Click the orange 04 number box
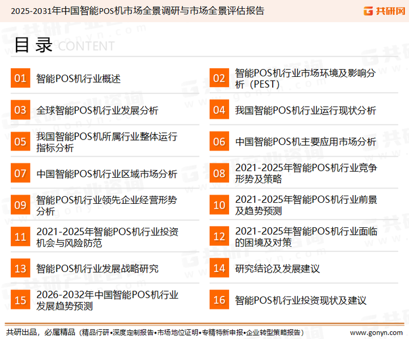The height and width of the screenshot is (339, 409). [219, 110]
